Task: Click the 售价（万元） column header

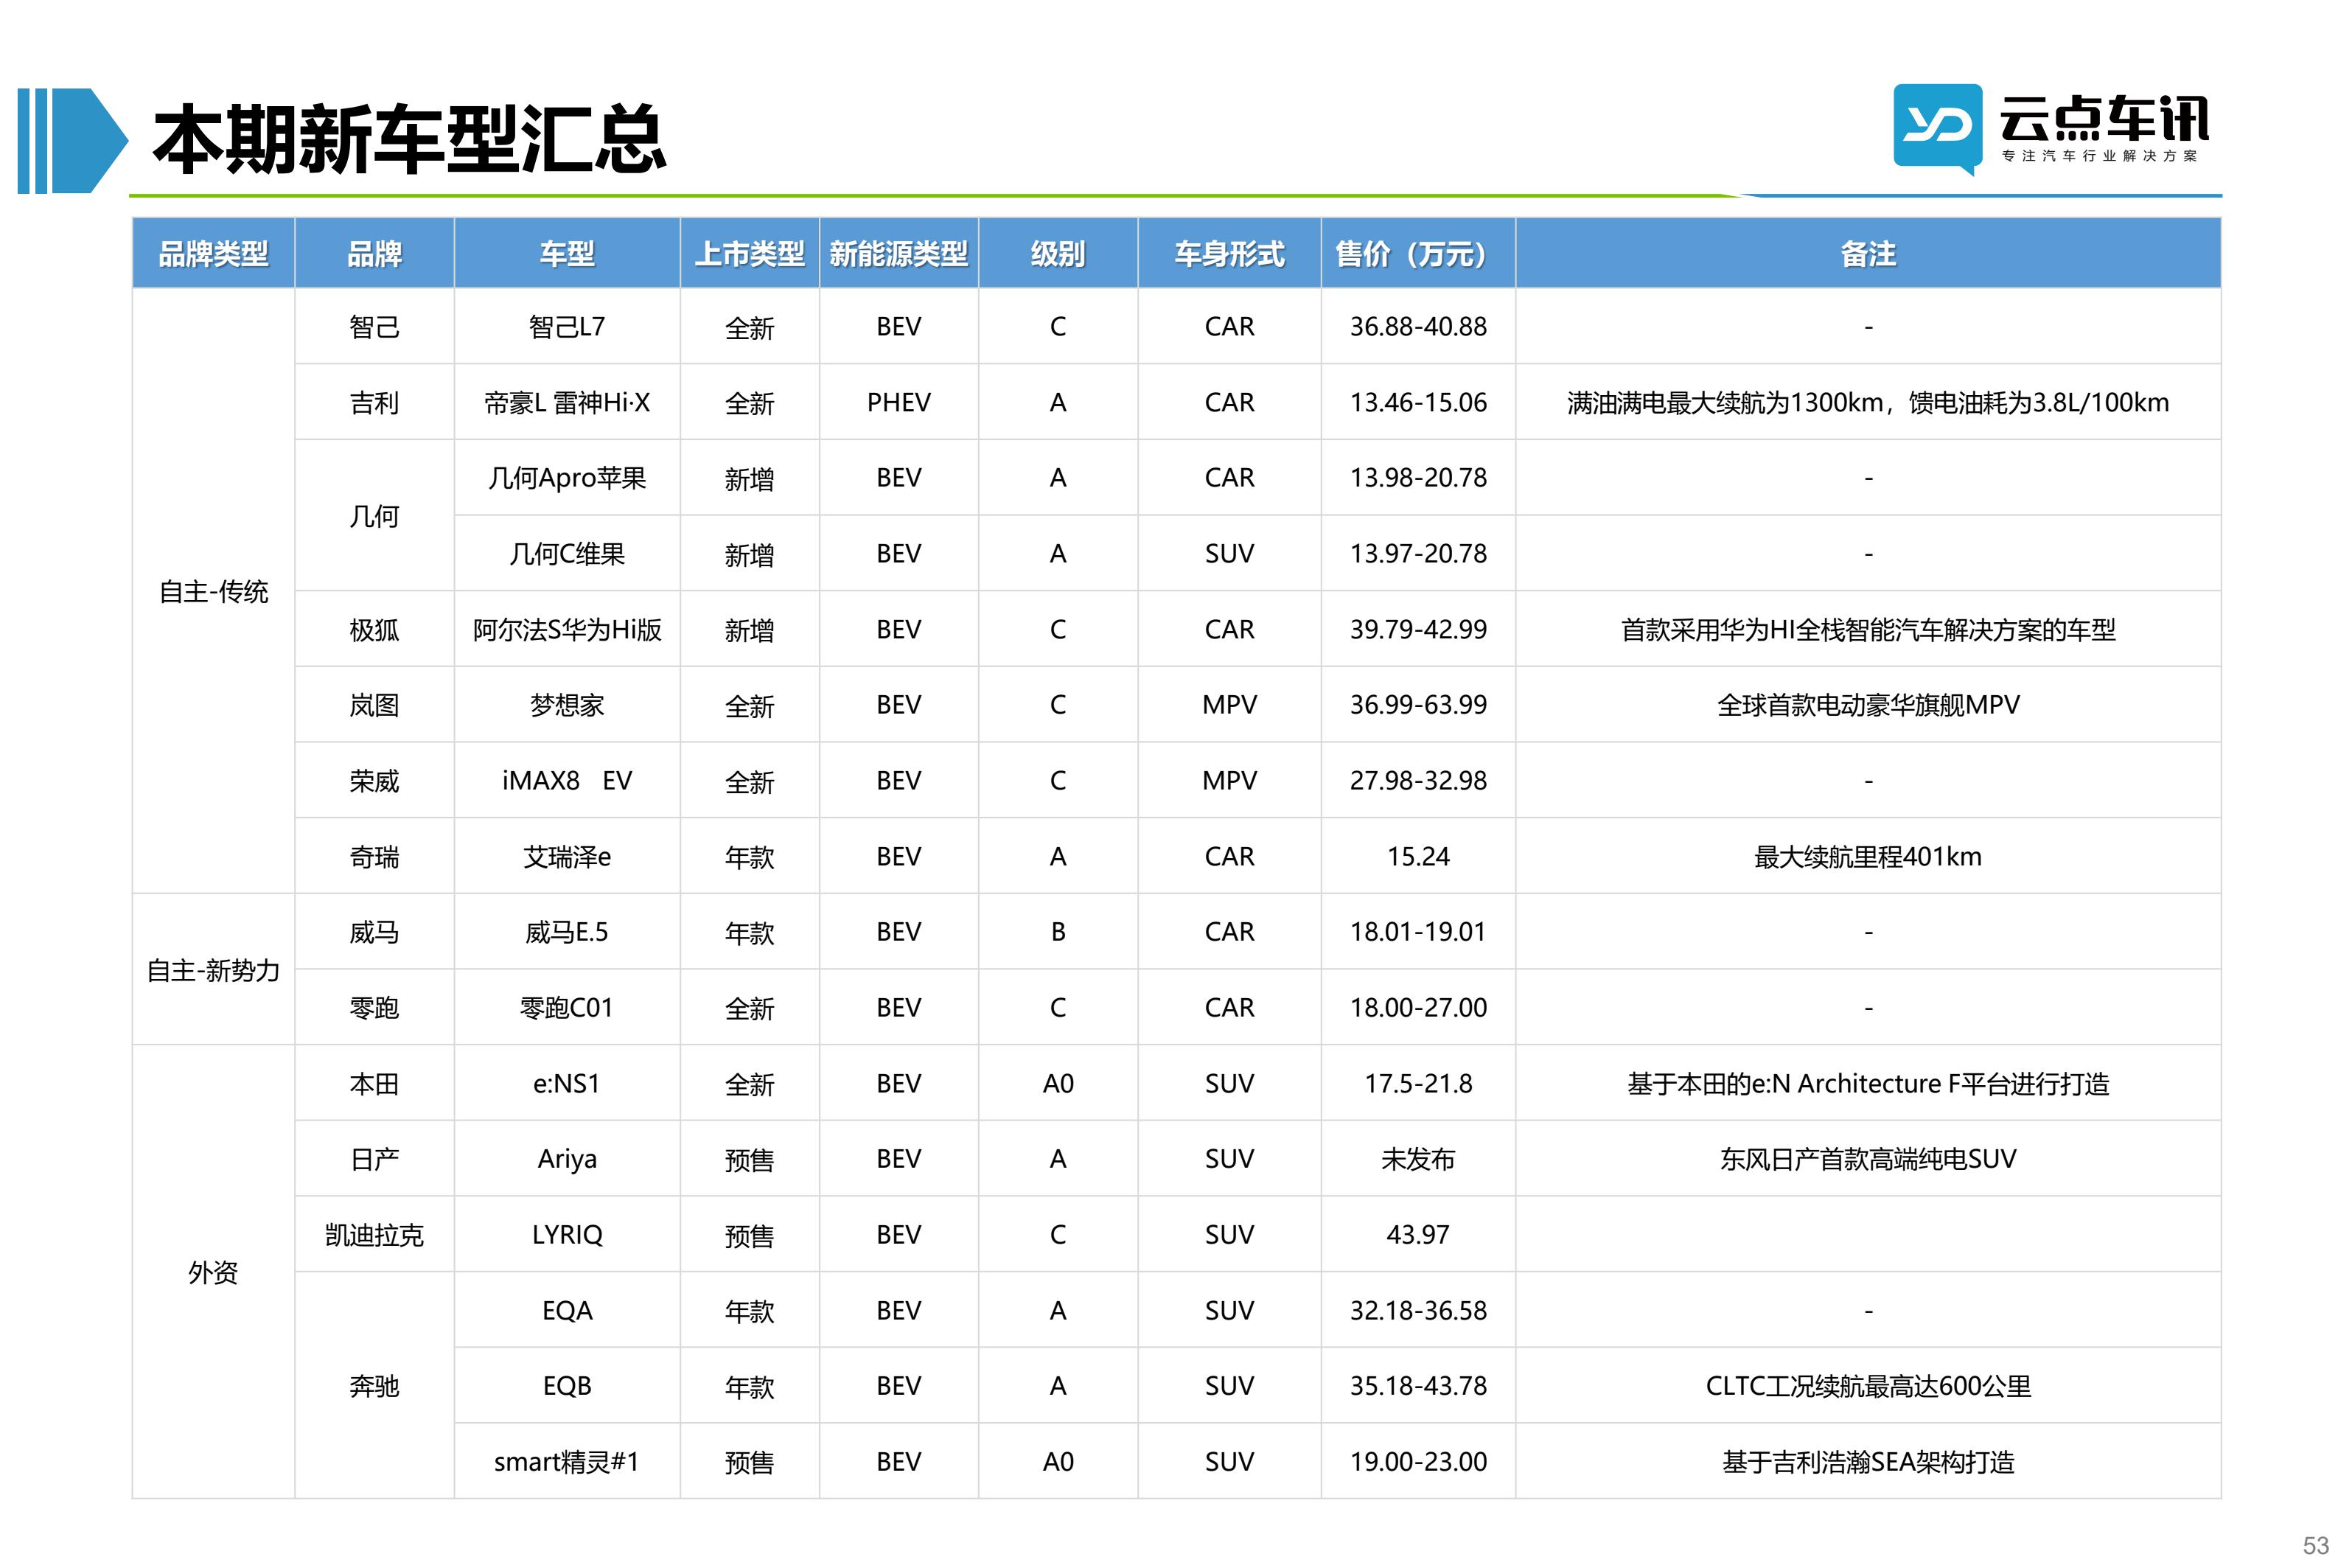Action: point(1417,254)
